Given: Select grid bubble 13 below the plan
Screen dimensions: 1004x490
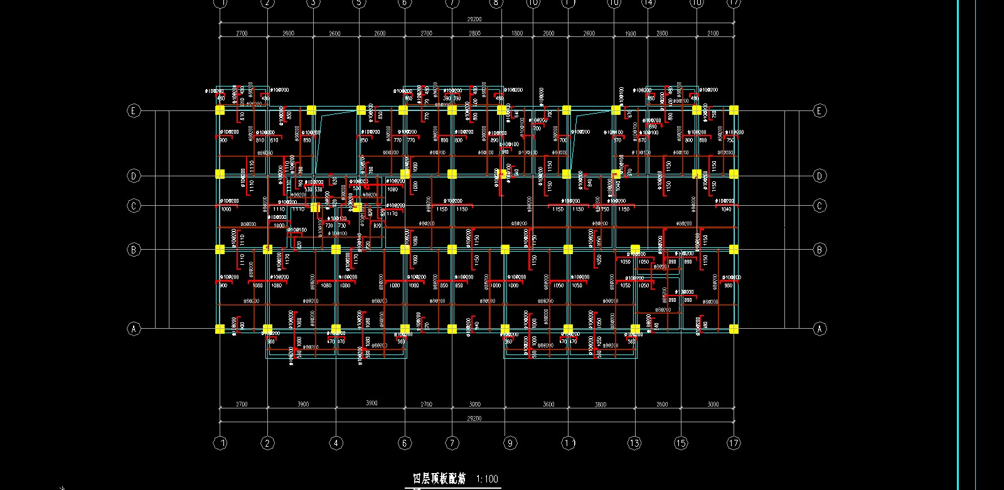Looking at the screenshot, I should [x=634, y=444].
